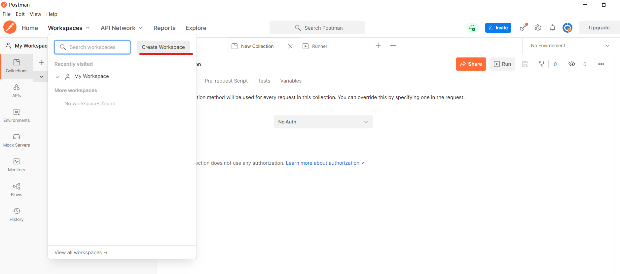The width and height of the screenshot is (620, 274).
Task: Open the Mock Servers sidebar panel
Action: pyautogui.click(x=17, y=140)
